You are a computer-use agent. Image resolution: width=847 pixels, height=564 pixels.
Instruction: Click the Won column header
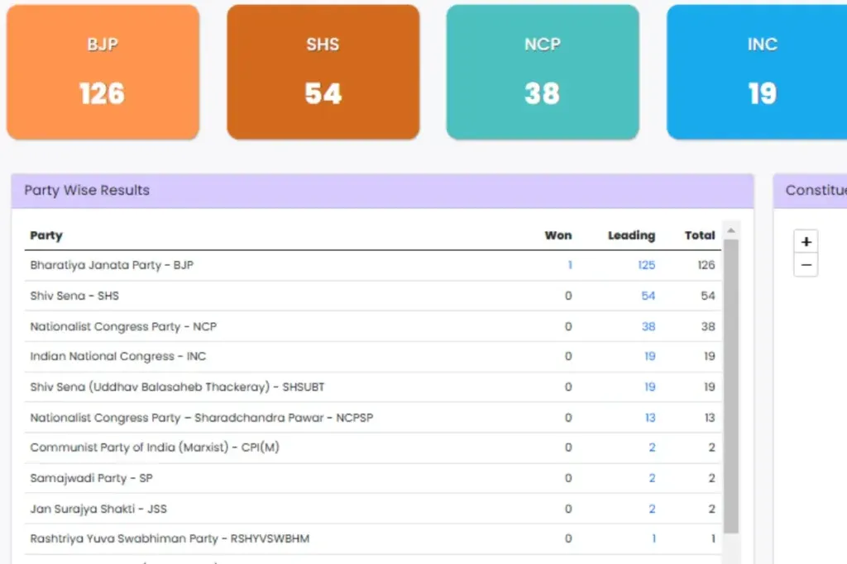pyautogui.click(x=558, y=235)
